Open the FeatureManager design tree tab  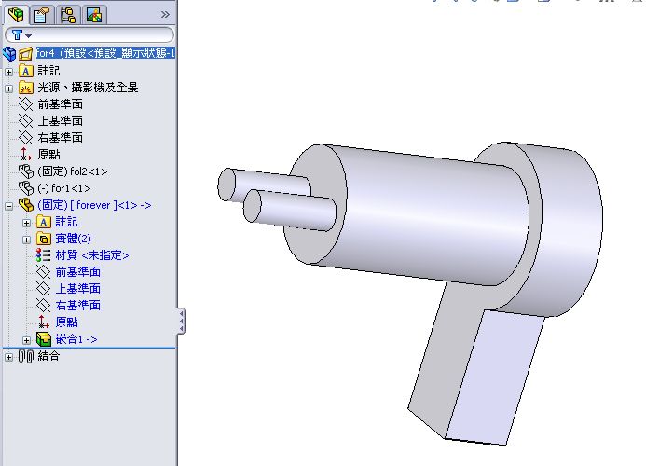coord(17,15)
